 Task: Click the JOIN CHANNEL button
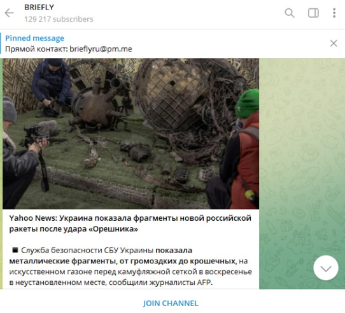click(x=171, y=303)
